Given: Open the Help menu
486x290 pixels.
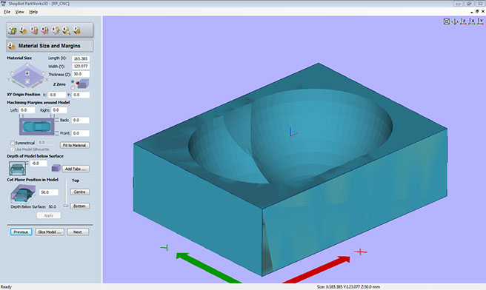Looking at the screenshot, I should coord(33,12).
